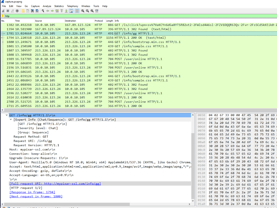Click the display filter bookmark icon

[x=3, y=16]
